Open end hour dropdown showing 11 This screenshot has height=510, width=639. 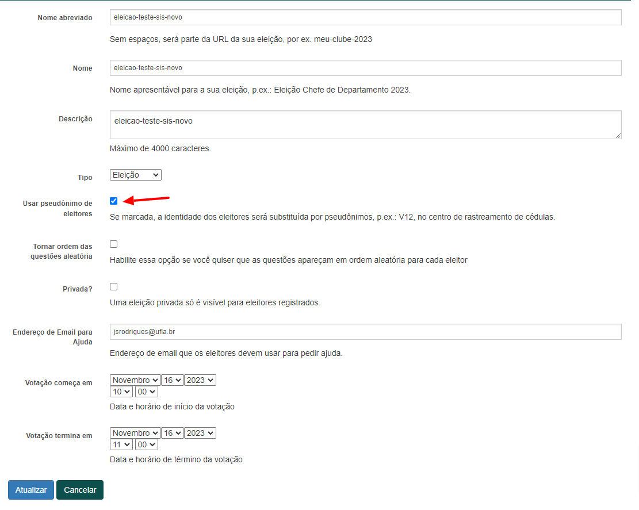coord(121,444)
